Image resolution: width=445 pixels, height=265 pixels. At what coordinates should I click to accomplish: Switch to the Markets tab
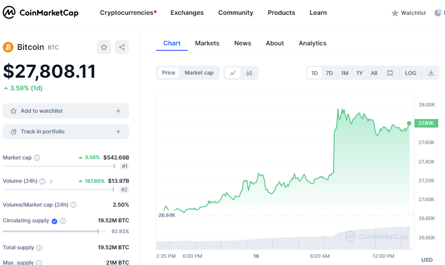click(x=207, y=43)
